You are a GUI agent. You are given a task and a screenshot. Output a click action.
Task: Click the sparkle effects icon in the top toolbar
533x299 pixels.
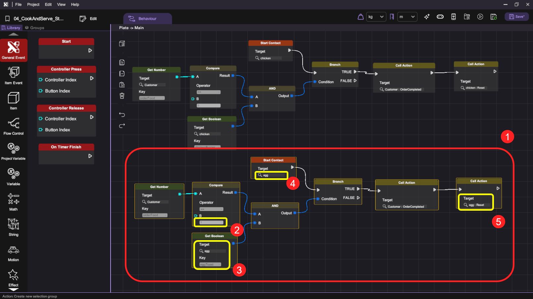pyautogui.click(x=427, y=17)
